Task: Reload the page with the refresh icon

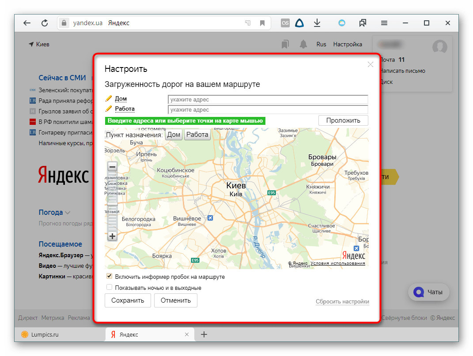Action: coord(45,23)
